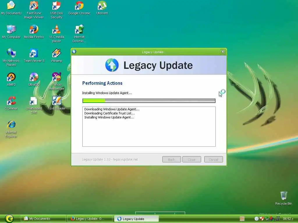The height and width of the screenshot is (223, 298).
Task: Activate Legacy Update taskbar button
Action: click(136, 219)
